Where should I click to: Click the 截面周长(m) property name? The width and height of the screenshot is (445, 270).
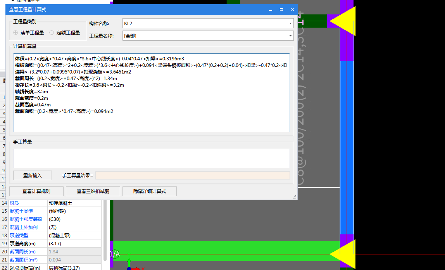point(23,251)
